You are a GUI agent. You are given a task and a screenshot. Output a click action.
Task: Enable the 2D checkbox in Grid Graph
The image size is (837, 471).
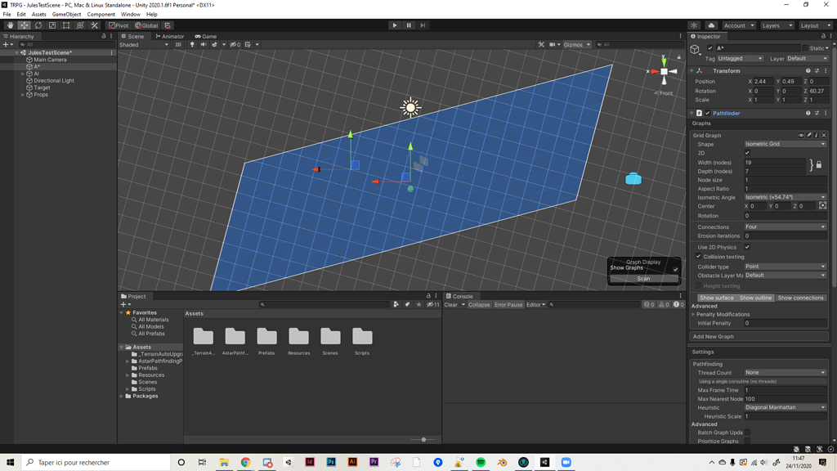click(747, 153)
